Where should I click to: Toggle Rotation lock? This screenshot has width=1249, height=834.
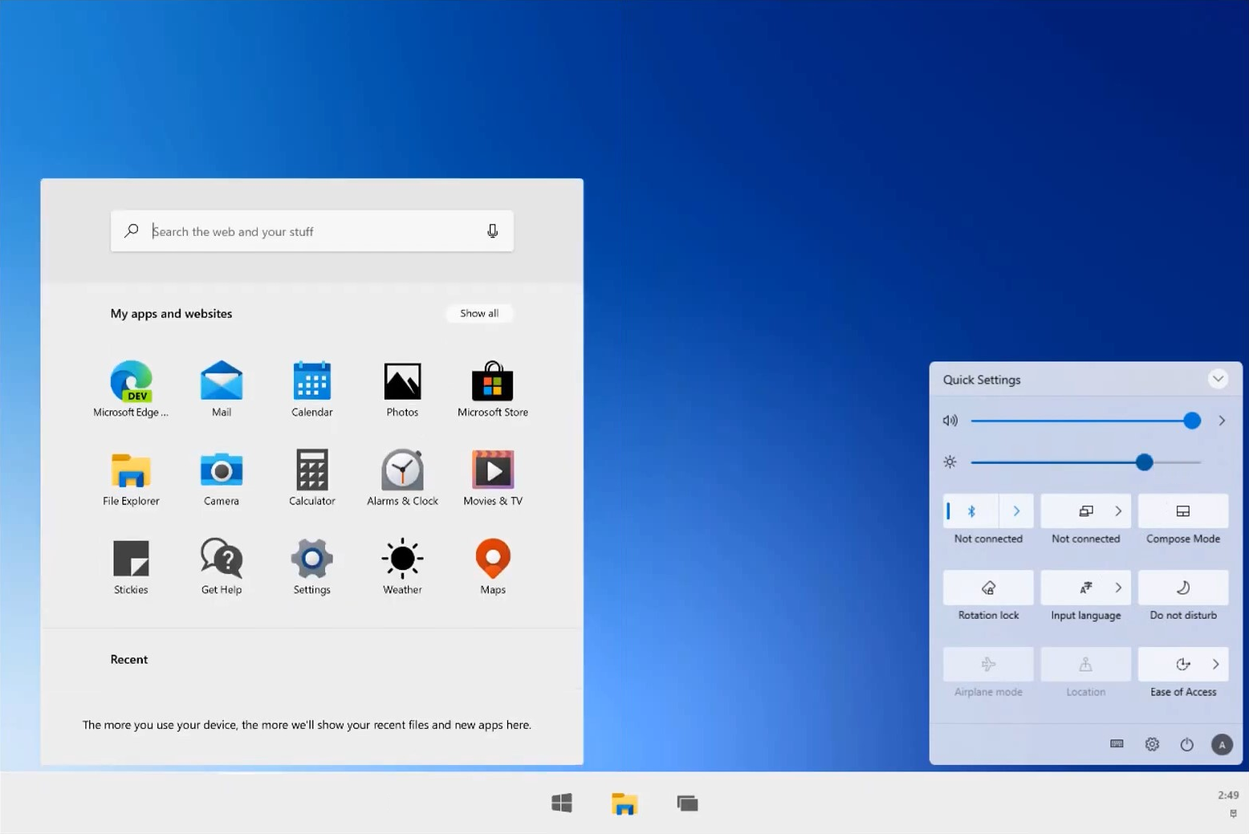(x=987, y=588)
